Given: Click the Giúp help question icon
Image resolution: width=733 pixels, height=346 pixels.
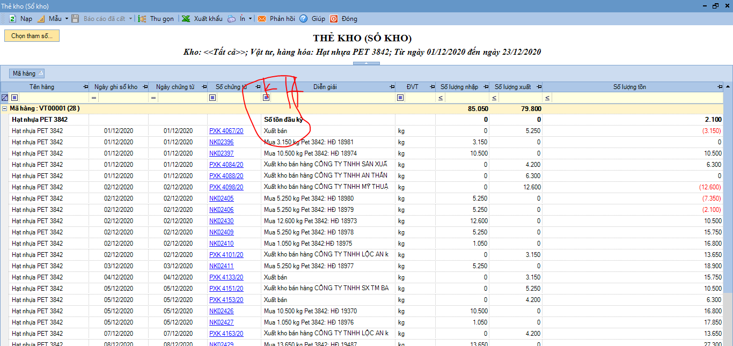Looking at the screenshot, I should pyautogui.click(x=304, y=19).
